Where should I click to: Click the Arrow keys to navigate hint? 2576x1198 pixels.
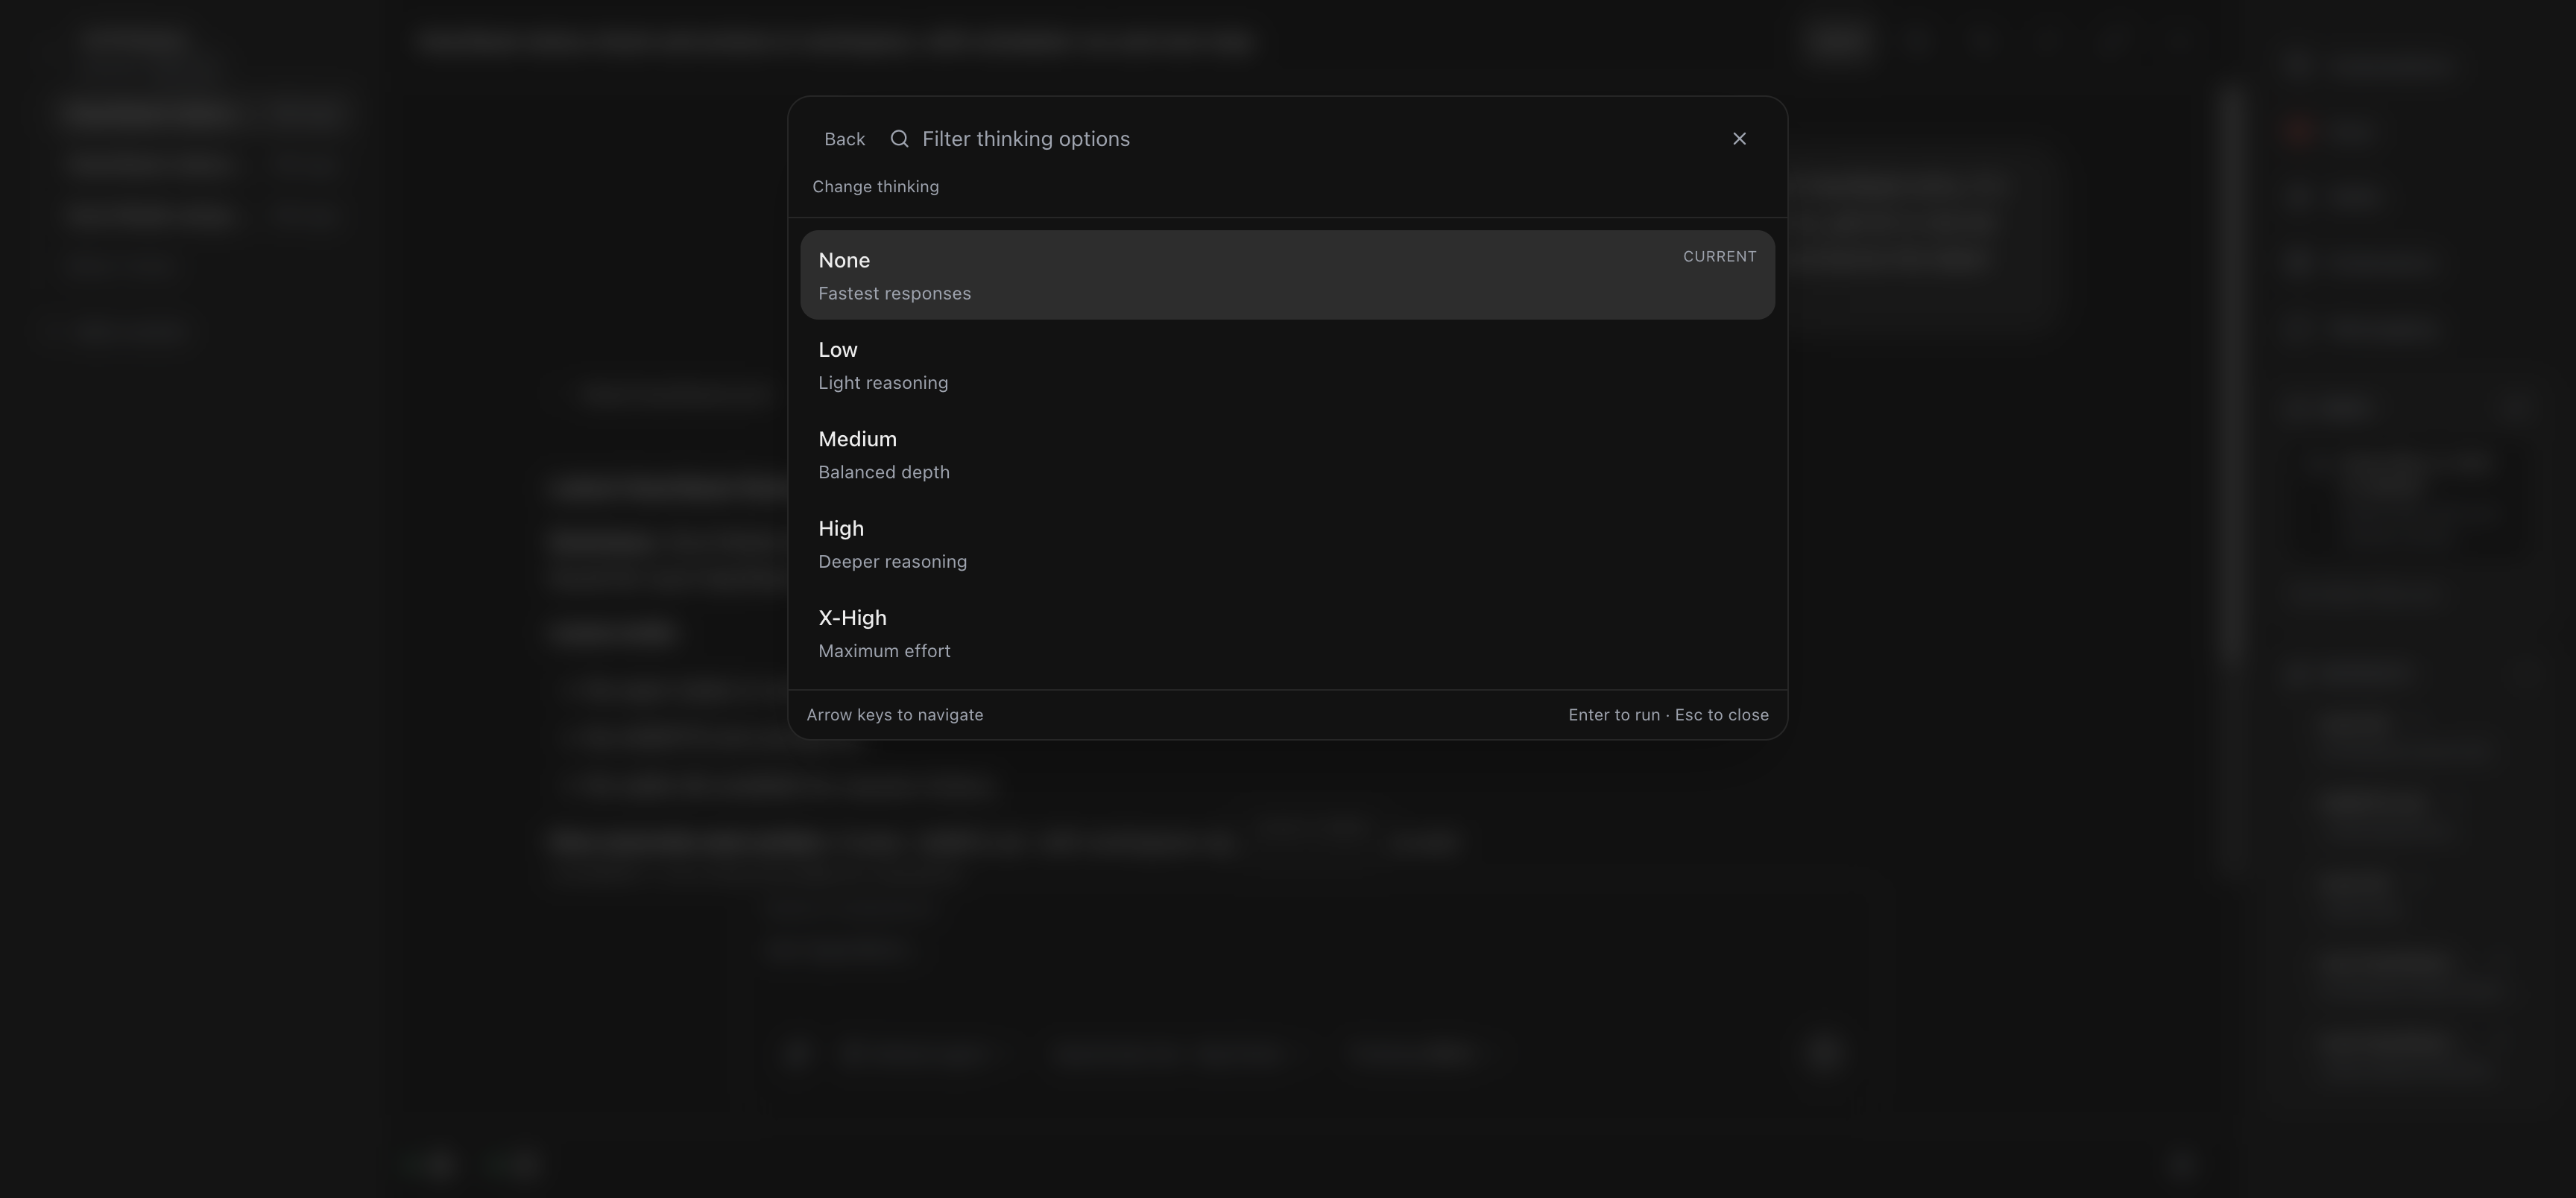point(894,715)
